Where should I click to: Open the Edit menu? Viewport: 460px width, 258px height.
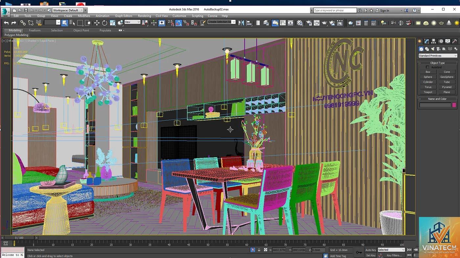coord(16,16)
